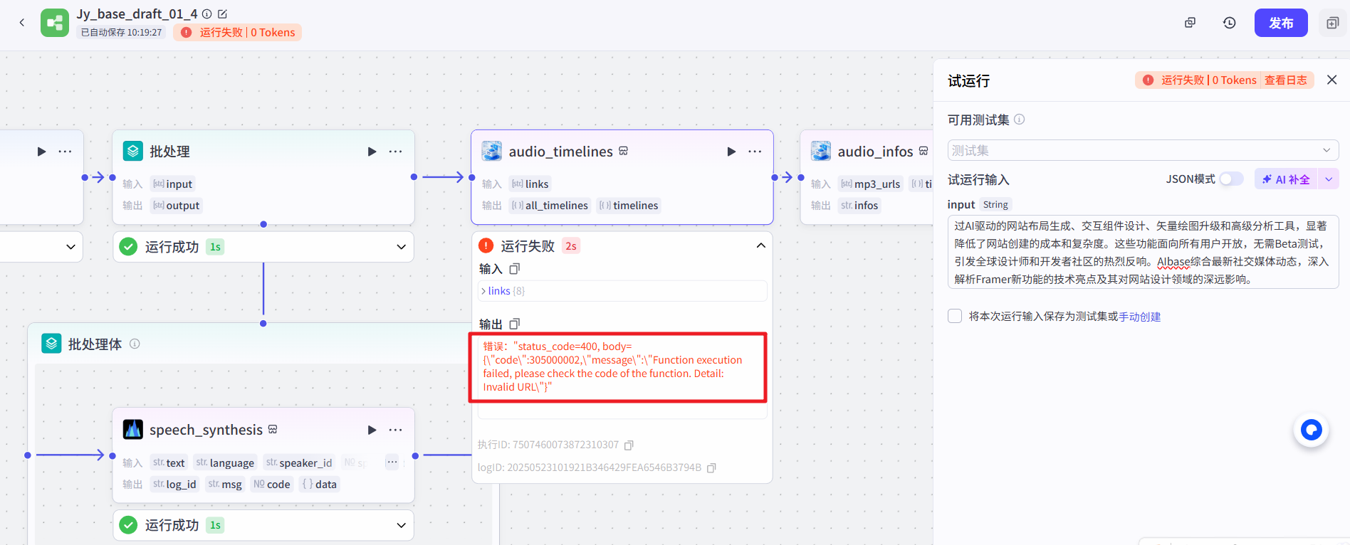Click the back arrow at top left
This screenshot has height=545, width=1350.
(22, 23)
